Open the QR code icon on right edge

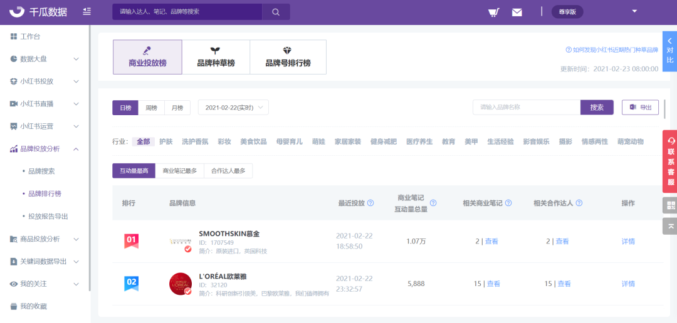tap(669, 205)
